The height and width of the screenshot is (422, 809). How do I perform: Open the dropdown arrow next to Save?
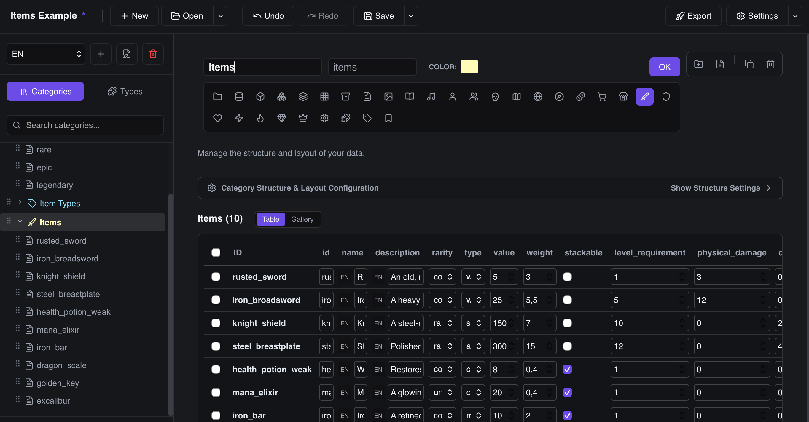[411, 16]
